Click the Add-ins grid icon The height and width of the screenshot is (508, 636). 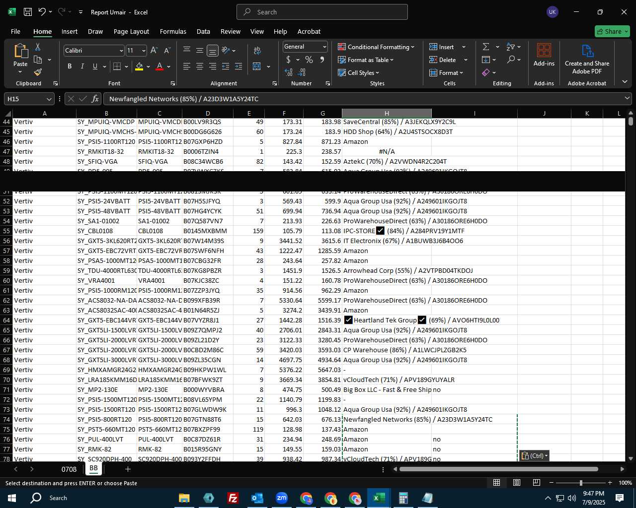(544, 50)
